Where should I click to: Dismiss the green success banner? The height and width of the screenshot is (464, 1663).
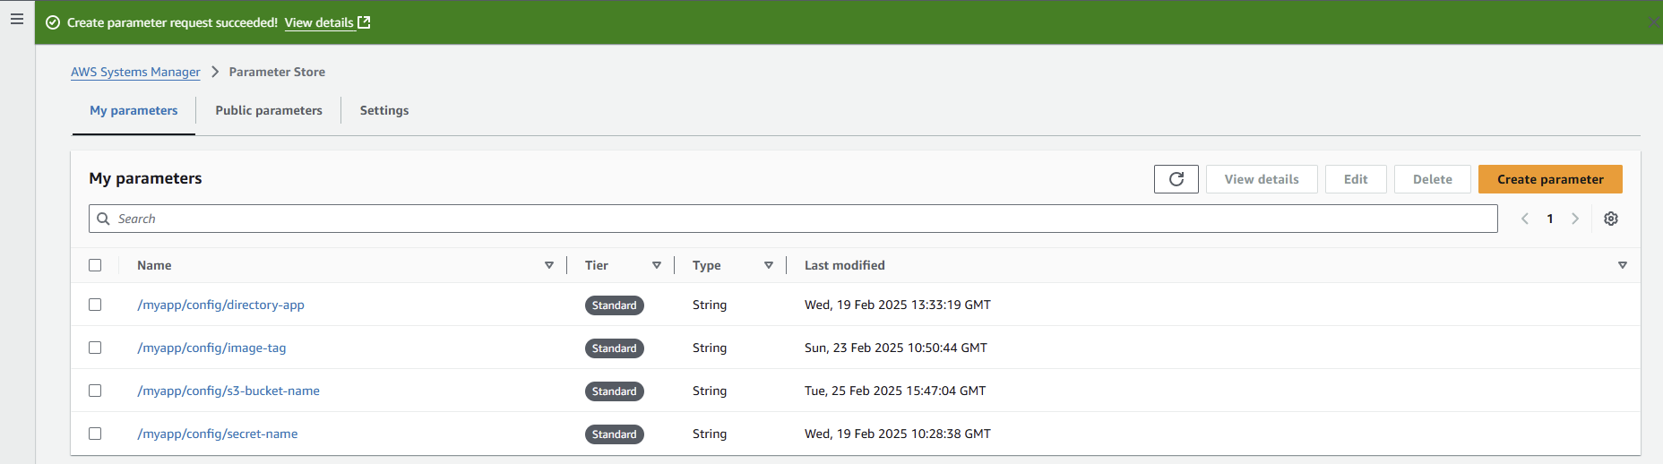click(x=1653, y=22)
